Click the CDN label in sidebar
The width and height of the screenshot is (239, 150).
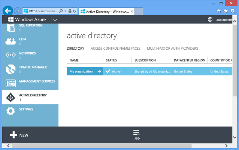(x=22, y=39)
